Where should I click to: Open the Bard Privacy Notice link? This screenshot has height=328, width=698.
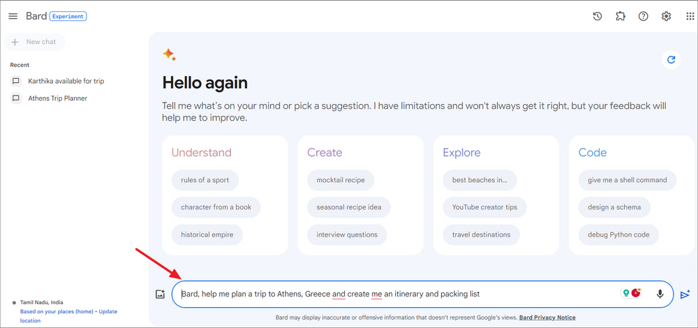tap(547, 318)
